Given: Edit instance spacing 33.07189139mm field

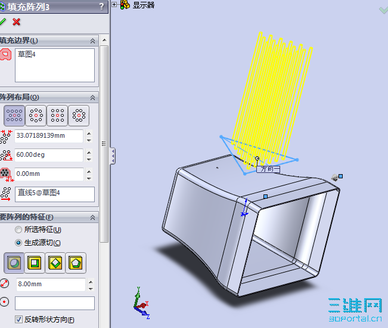Looking at the screenshot, I should tap(49, 135).
